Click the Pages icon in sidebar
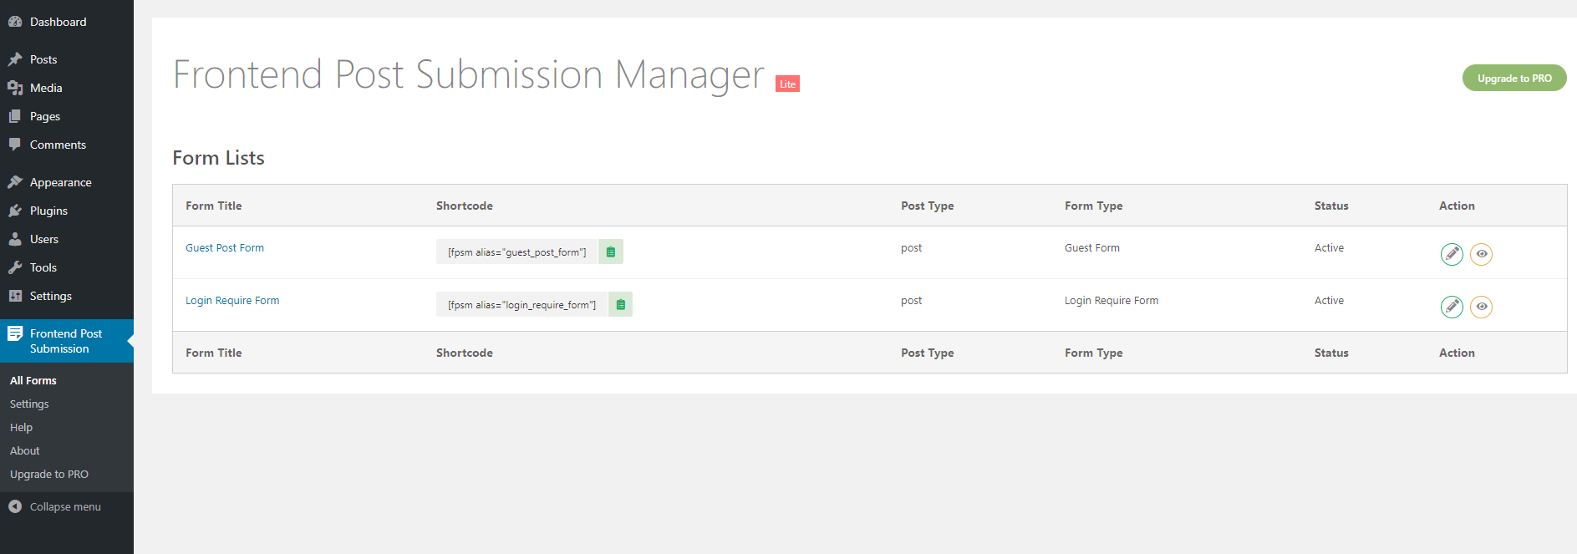The image size is (1577, 554). [x=15, y=116]
